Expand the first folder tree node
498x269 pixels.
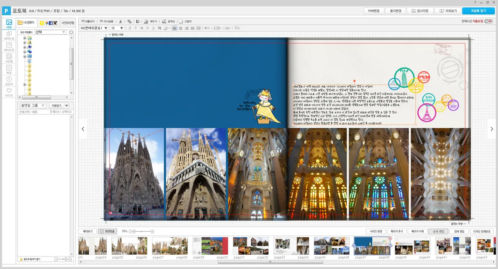pyautogui.click(x=25, y=38)
